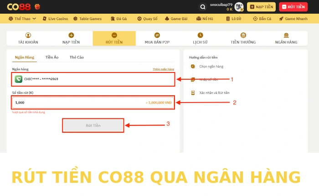The height and width of the screenshot is (196, 319).
Task: Open the bank account selector CHIC****
Action: [93, 79]
